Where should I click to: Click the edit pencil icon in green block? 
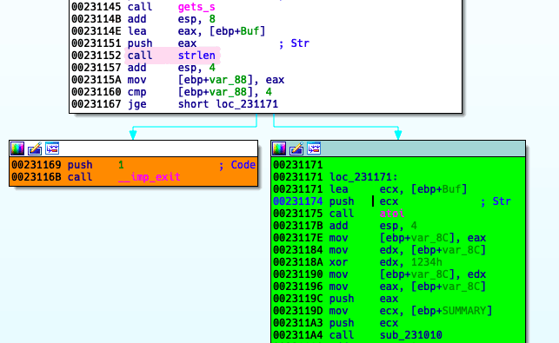point(296,148)
